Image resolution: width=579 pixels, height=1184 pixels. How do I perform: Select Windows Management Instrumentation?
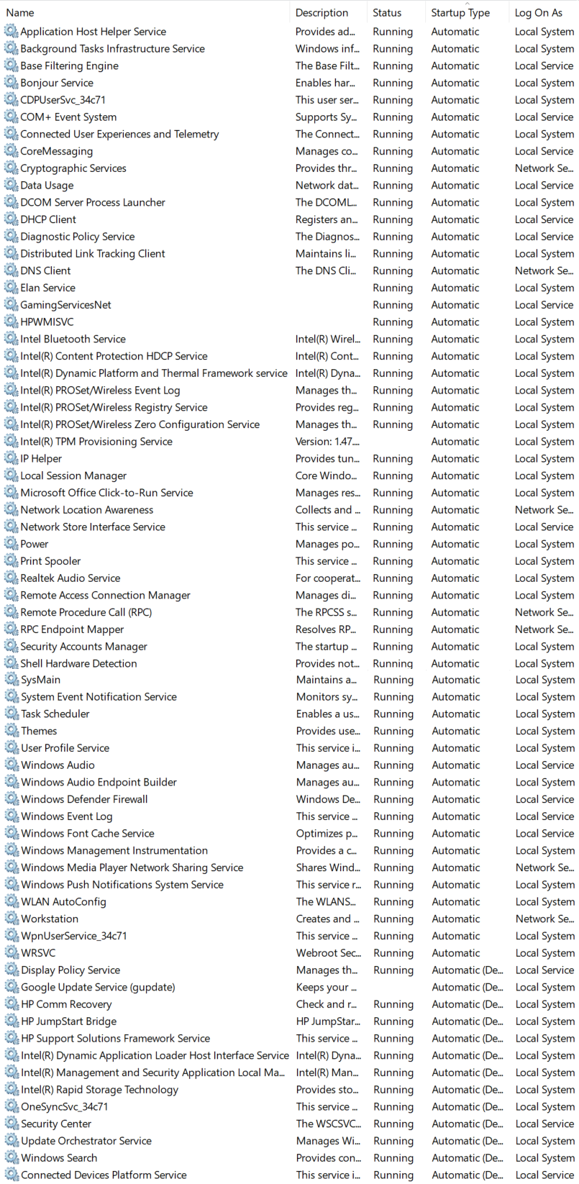click(x=114, y=850)
